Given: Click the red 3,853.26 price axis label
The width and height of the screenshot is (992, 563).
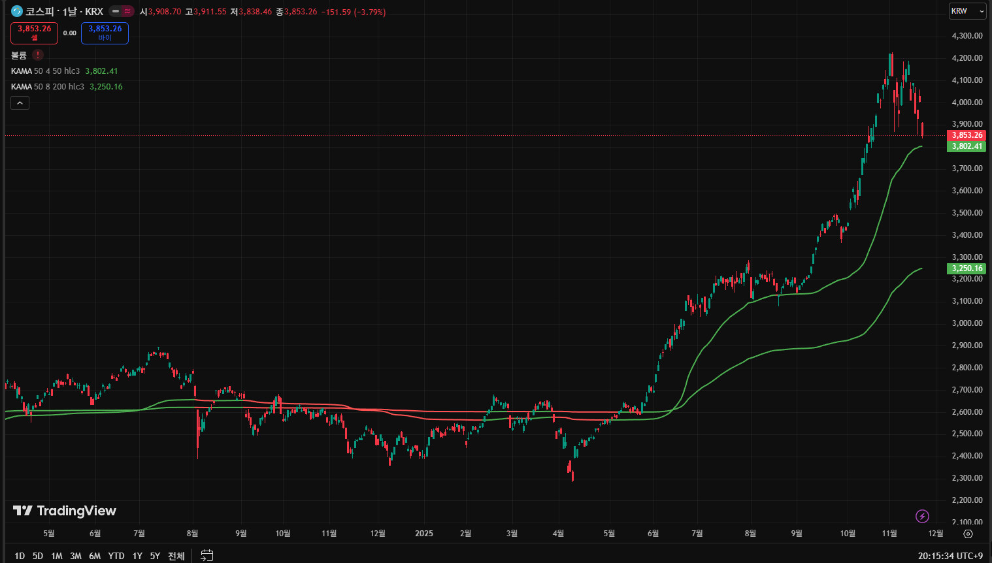Looking at the screenshot, I should (967, 135).
